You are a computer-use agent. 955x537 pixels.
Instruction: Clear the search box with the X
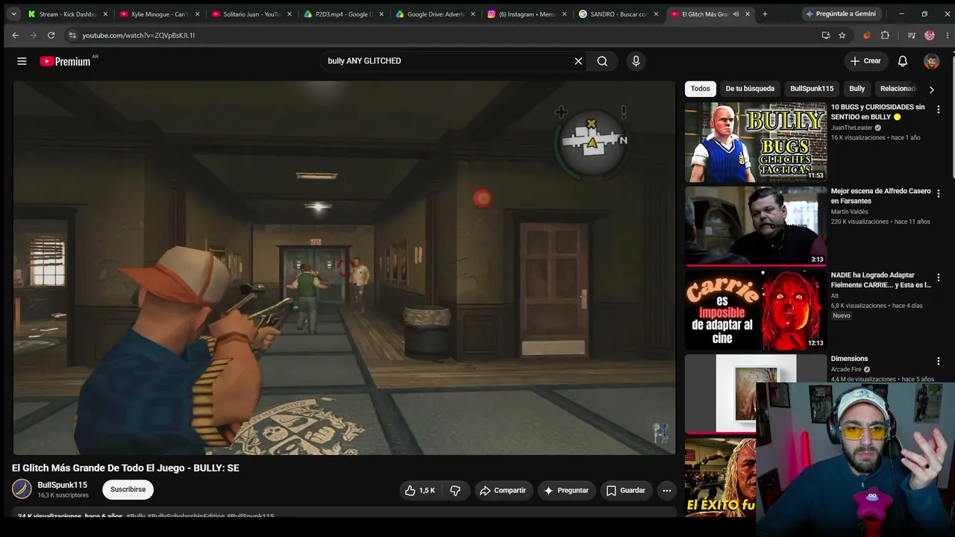point(578,61)
